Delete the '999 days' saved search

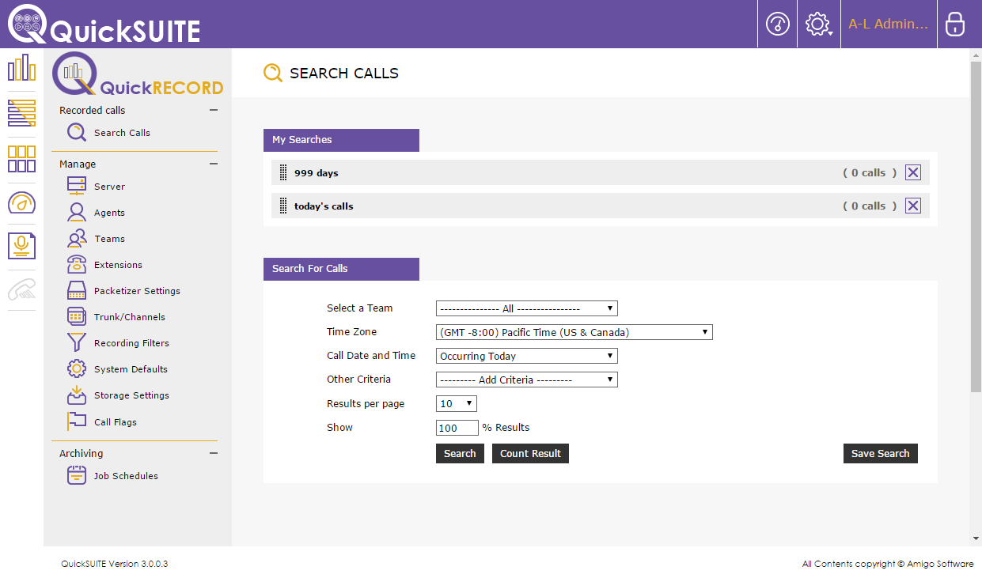click(x=912, y=172)
